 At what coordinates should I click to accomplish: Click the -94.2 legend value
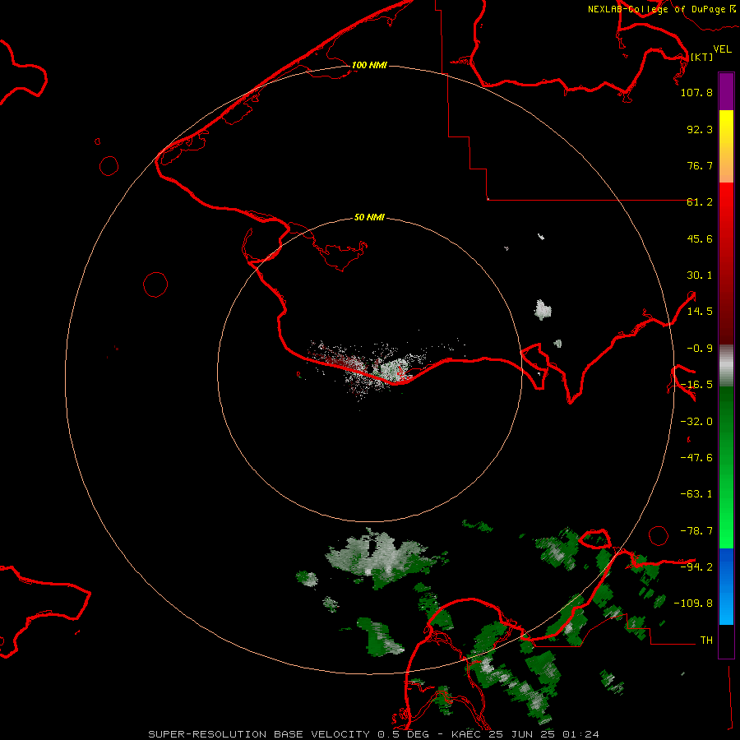coord(696,567)
